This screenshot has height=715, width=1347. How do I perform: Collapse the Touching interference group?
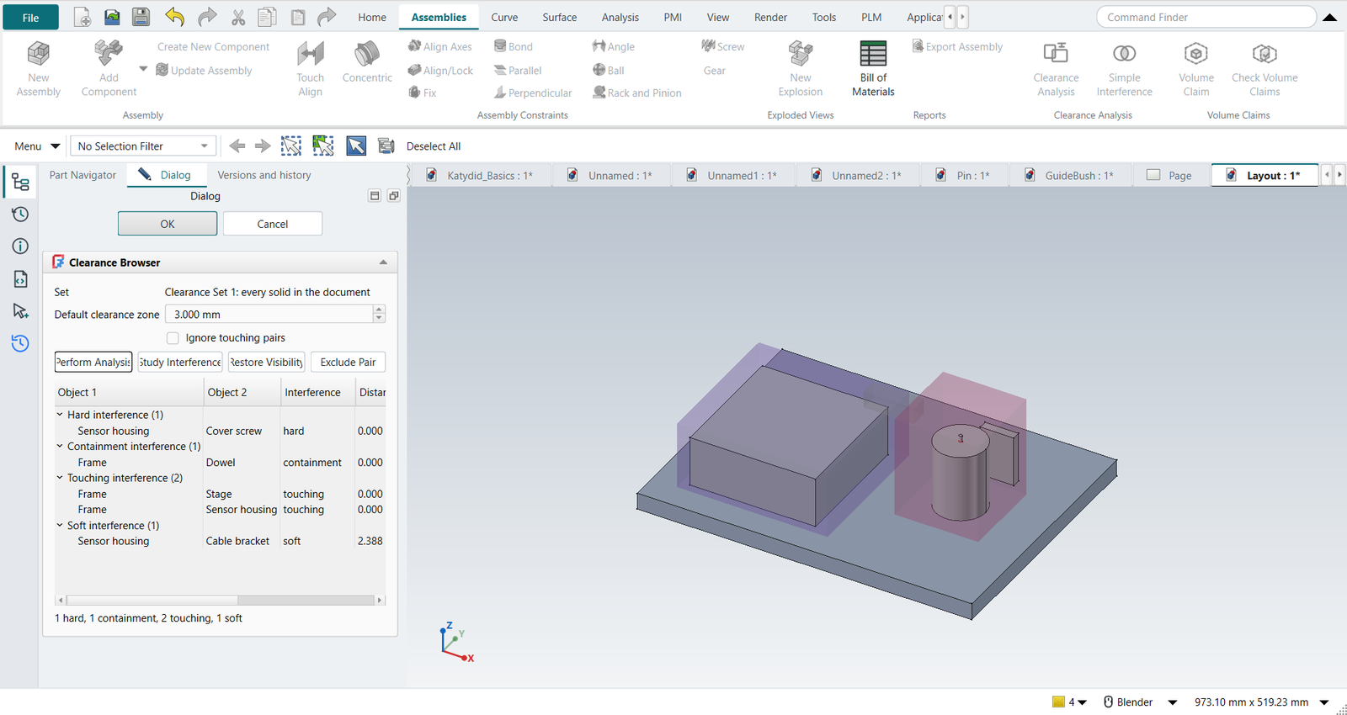point(60,478)
